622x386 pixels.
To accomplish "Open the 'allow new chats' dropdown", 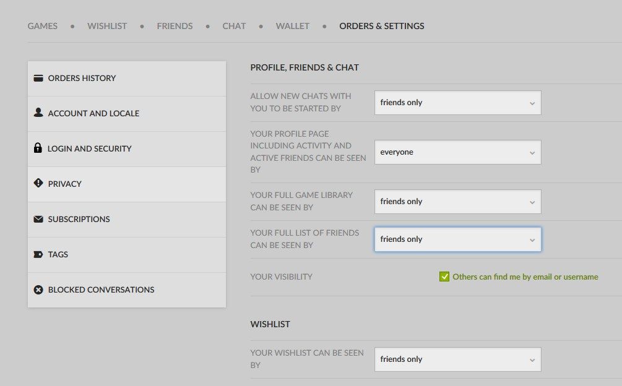I will [x=457, y=103].
